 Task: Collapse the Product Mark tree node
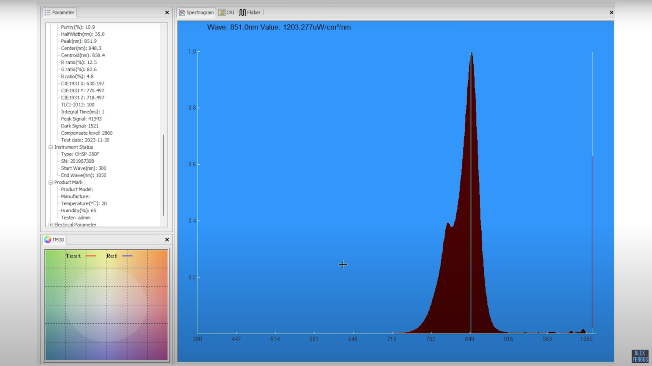click(x=51, y=183)
